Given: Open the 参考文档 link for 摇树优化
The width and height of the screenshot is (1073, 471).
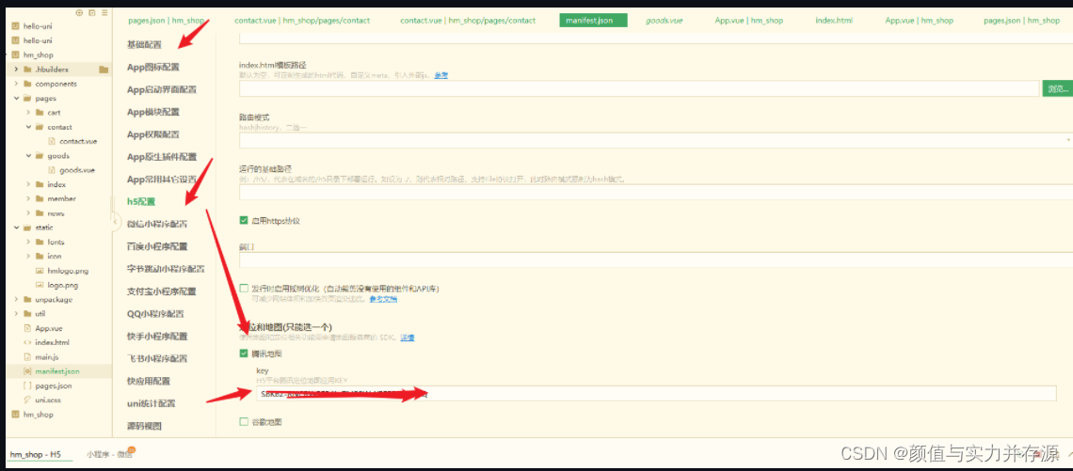Looking at the screenshot, I should point(383,299).
